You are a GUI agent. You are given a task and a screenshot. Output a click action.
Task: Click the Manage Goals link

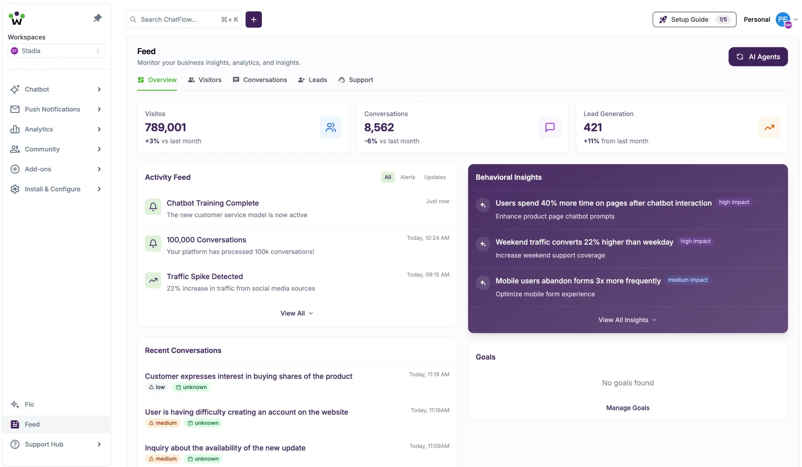(627, 408)
